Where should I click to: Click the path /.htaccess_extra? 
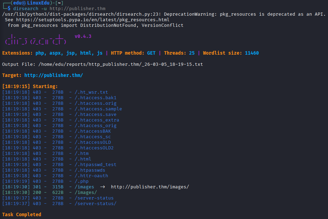coord(97,120)
